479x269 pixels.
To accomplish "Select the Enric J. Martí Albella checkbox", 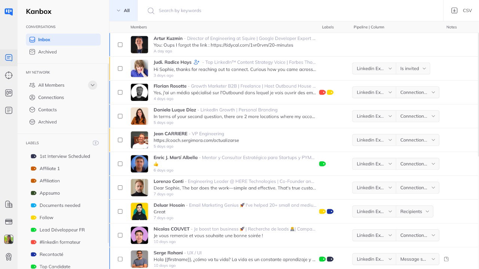I will [120, 164].
